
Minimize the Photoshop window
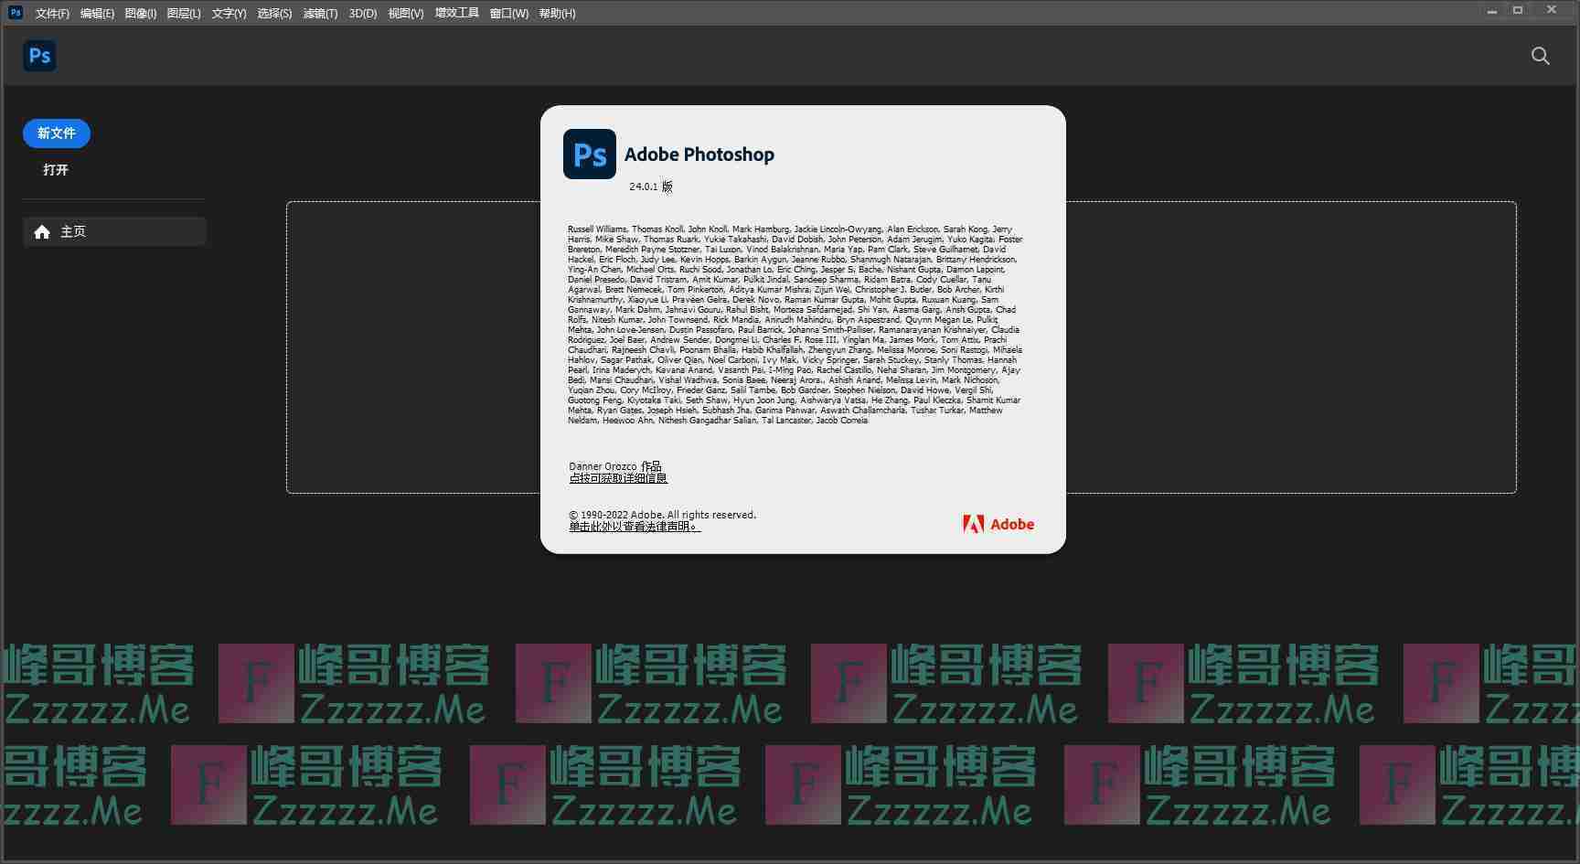(1491, 11)
